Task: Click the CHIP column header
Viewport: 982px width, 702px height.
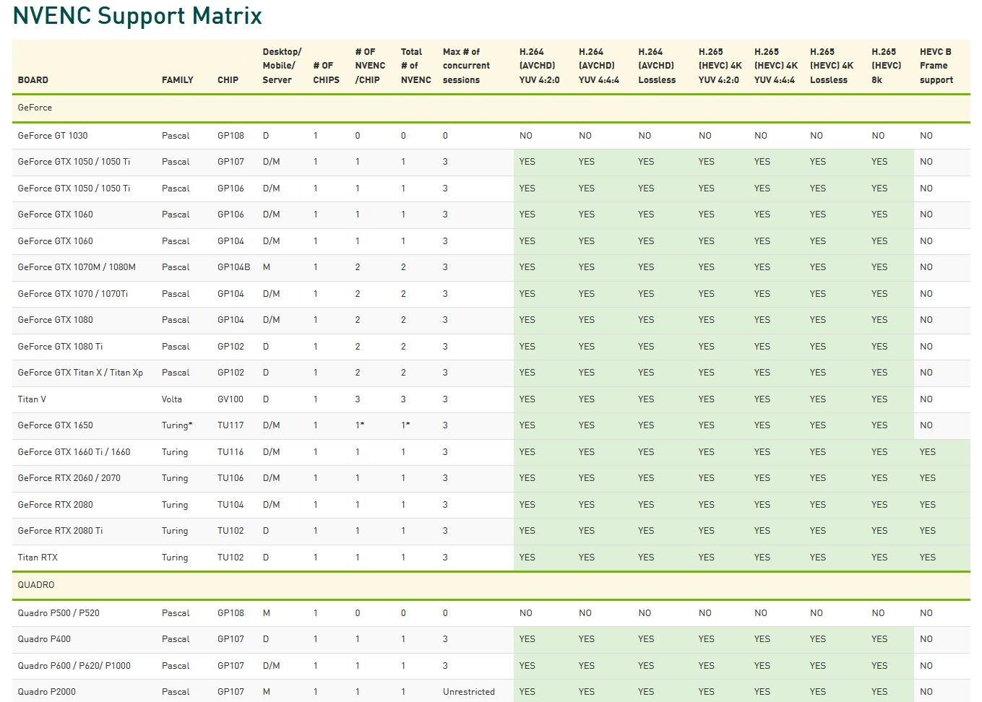Action: coord(228,80)
